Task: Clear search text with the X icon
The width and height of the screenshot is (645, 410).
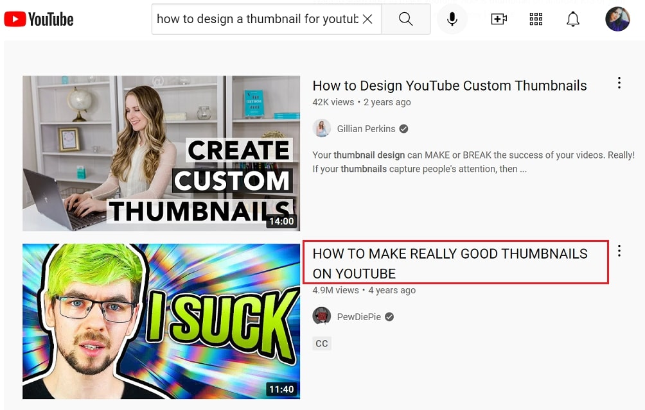Action: 367,19
